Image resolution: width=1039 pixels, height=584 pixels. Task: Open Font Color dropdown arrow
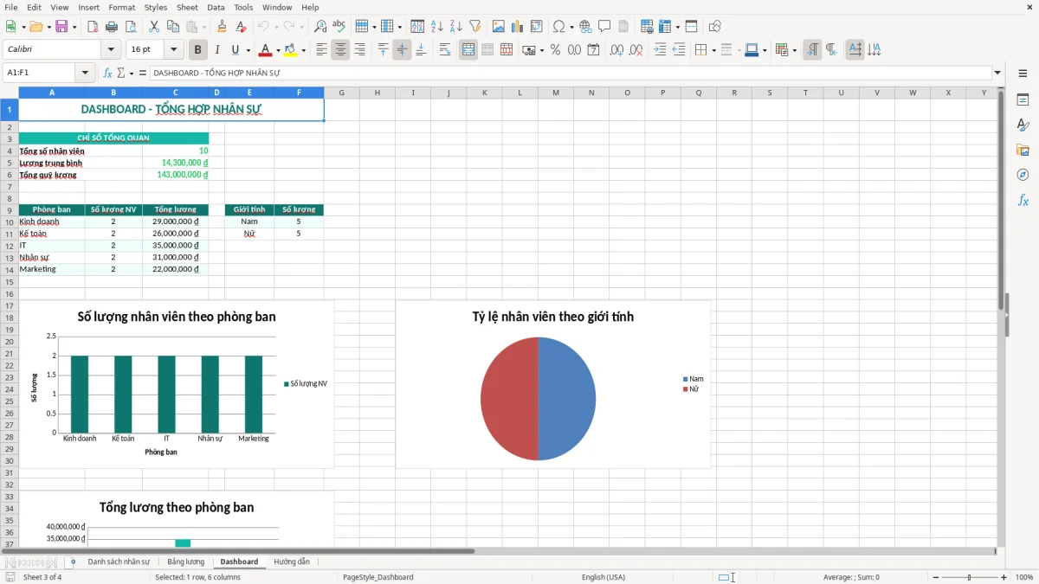click(x=278, y=50)
